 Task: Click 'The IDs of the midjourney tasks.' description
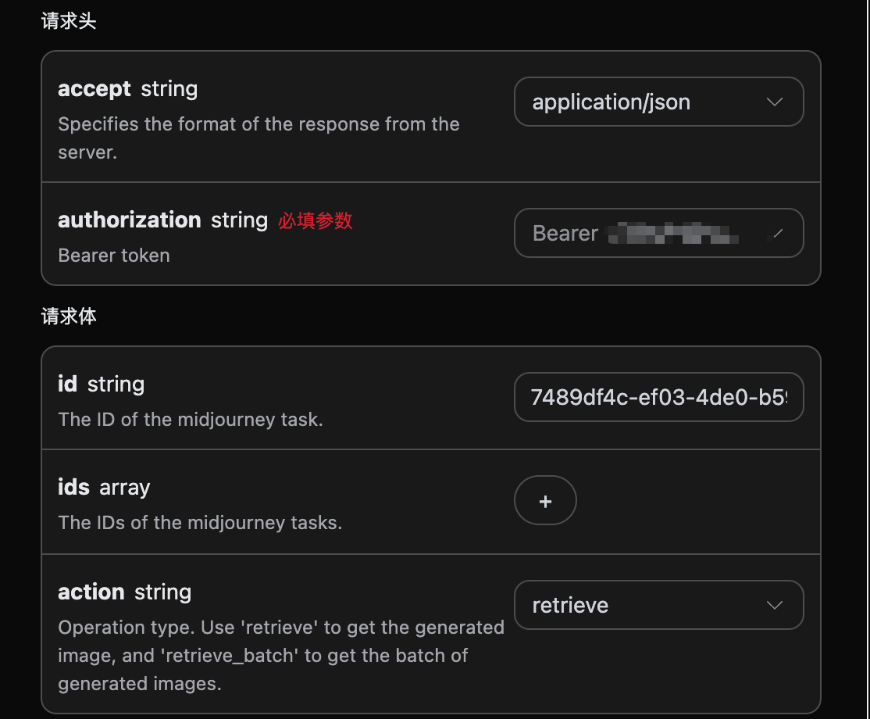pos(200,523)
